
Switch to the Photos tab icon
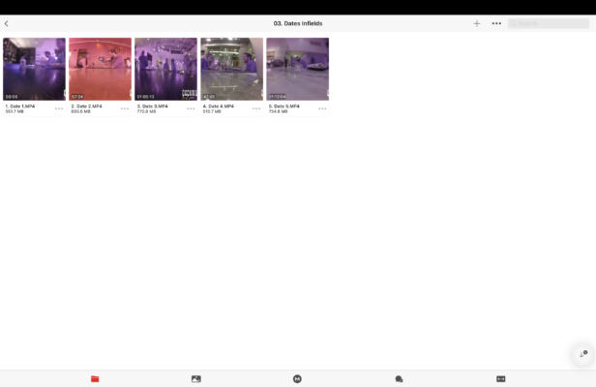click(196, 378)
